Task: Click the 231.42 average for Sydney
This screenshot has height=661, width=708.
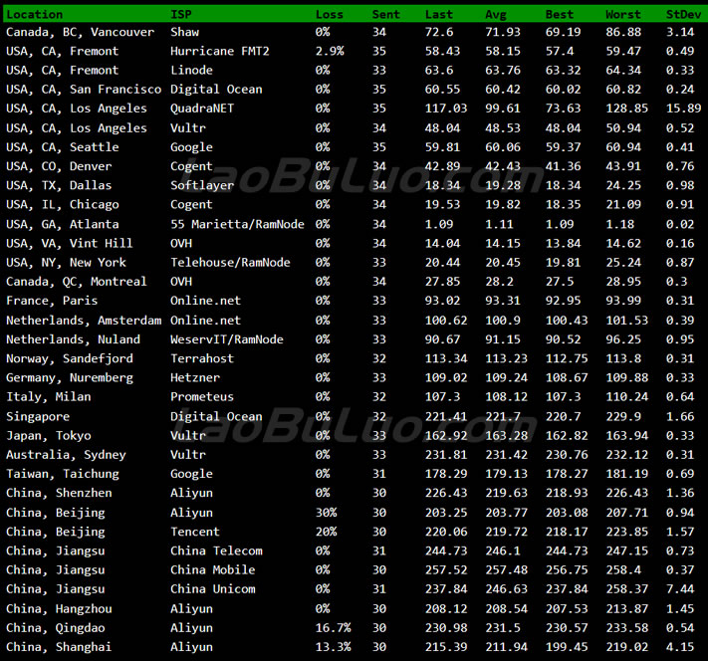Action: tap(506, 455)
